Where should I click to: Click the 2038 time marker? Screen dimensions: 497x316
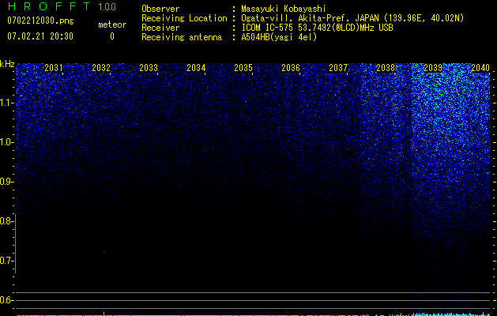[386, 67]
